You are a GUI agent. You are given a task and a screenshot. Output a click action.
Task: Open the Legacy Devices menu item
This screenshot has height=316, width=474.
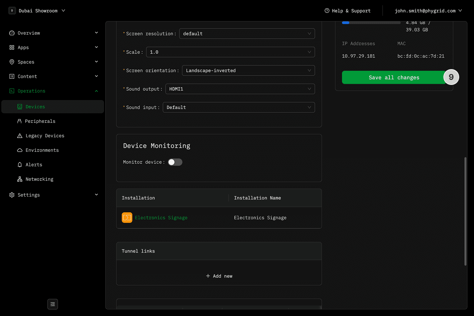[x=53, y=136]
